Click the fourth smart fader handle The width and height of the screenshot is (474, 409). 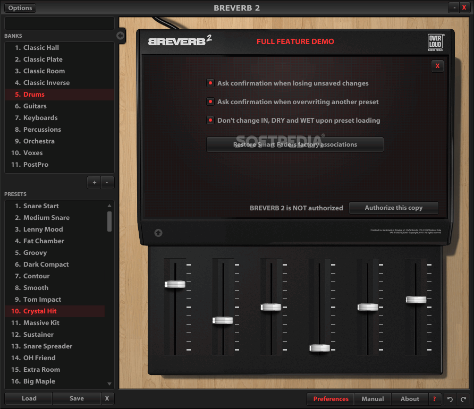(319, 348)
